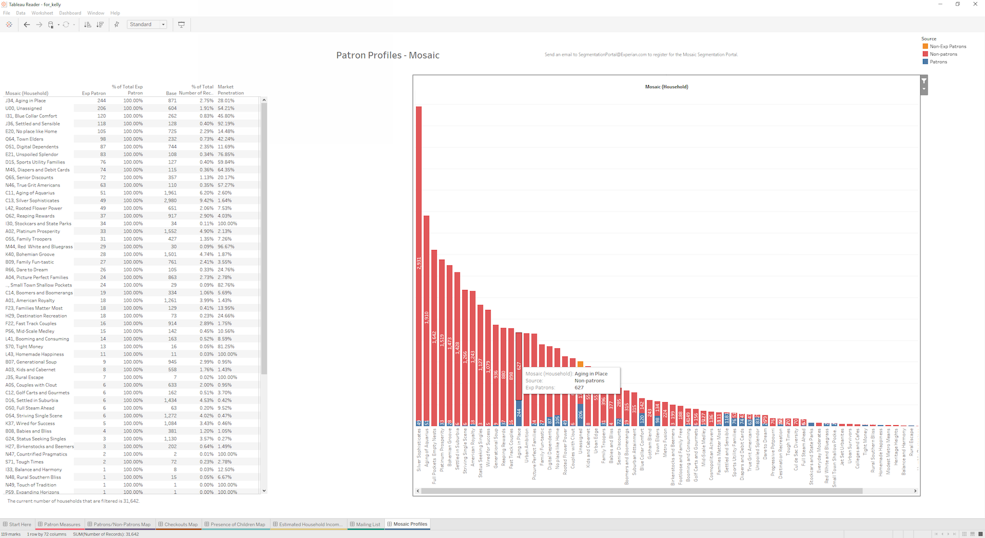985x538 pixels.
Task: Go to previous sheet tab arrow
Action: (942, 534)
